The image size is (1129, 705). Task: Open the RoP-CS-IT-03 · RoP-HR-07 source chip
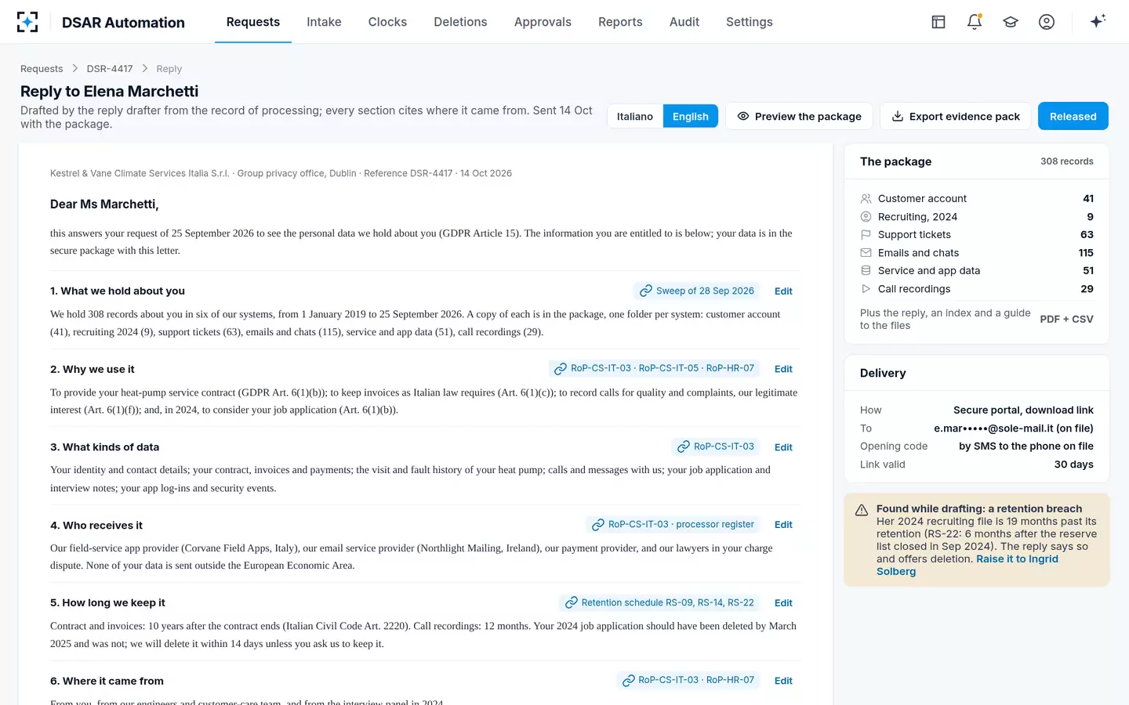(688, 680)
